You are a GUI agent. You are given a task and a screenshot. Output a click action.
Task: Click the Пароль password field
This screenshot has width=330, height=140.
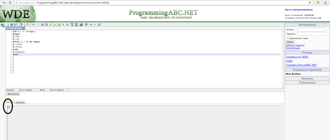(x=311, y=34)
